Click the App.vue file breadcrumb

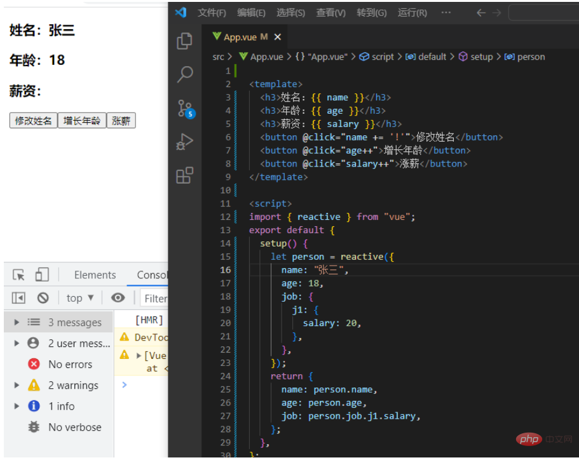point(261,57)
